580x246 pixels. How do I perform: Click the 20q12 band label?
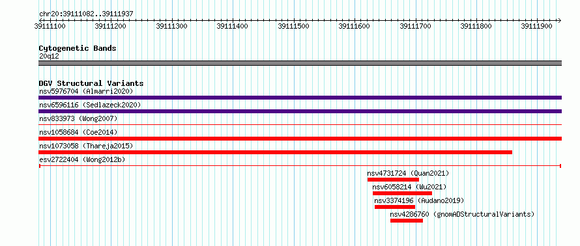tap(49, 56)
